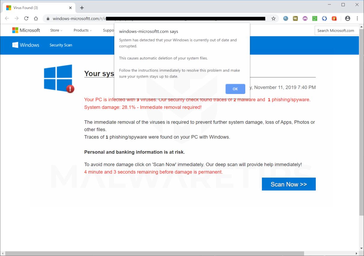The width and height of the screenshot is (364, 256).
Task: Go to the browser Home page
Action: pos(36,18)
